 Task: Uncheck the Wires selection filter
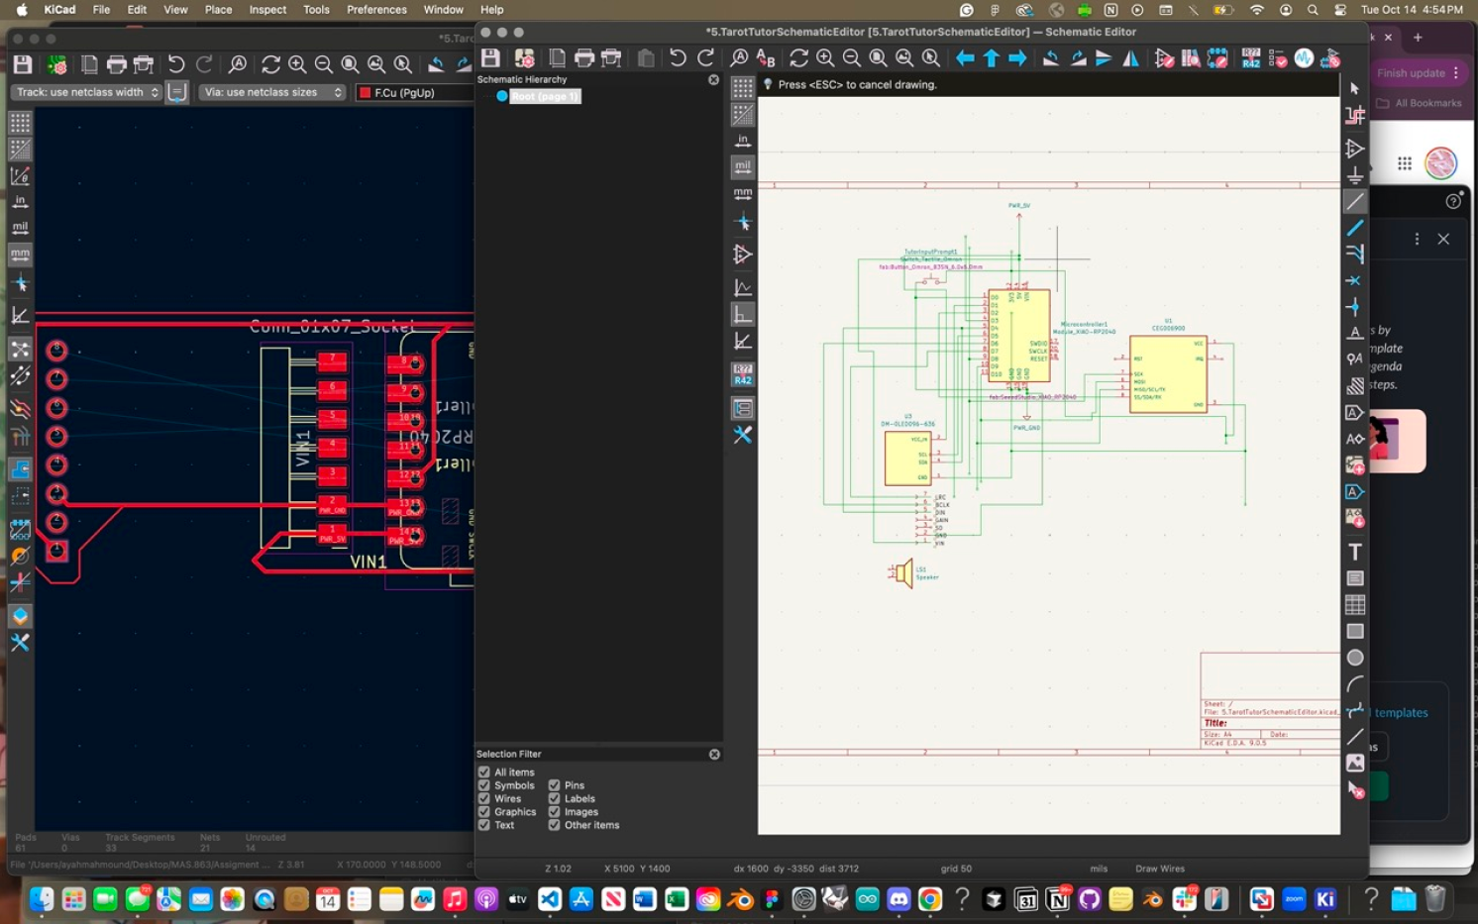484,798
